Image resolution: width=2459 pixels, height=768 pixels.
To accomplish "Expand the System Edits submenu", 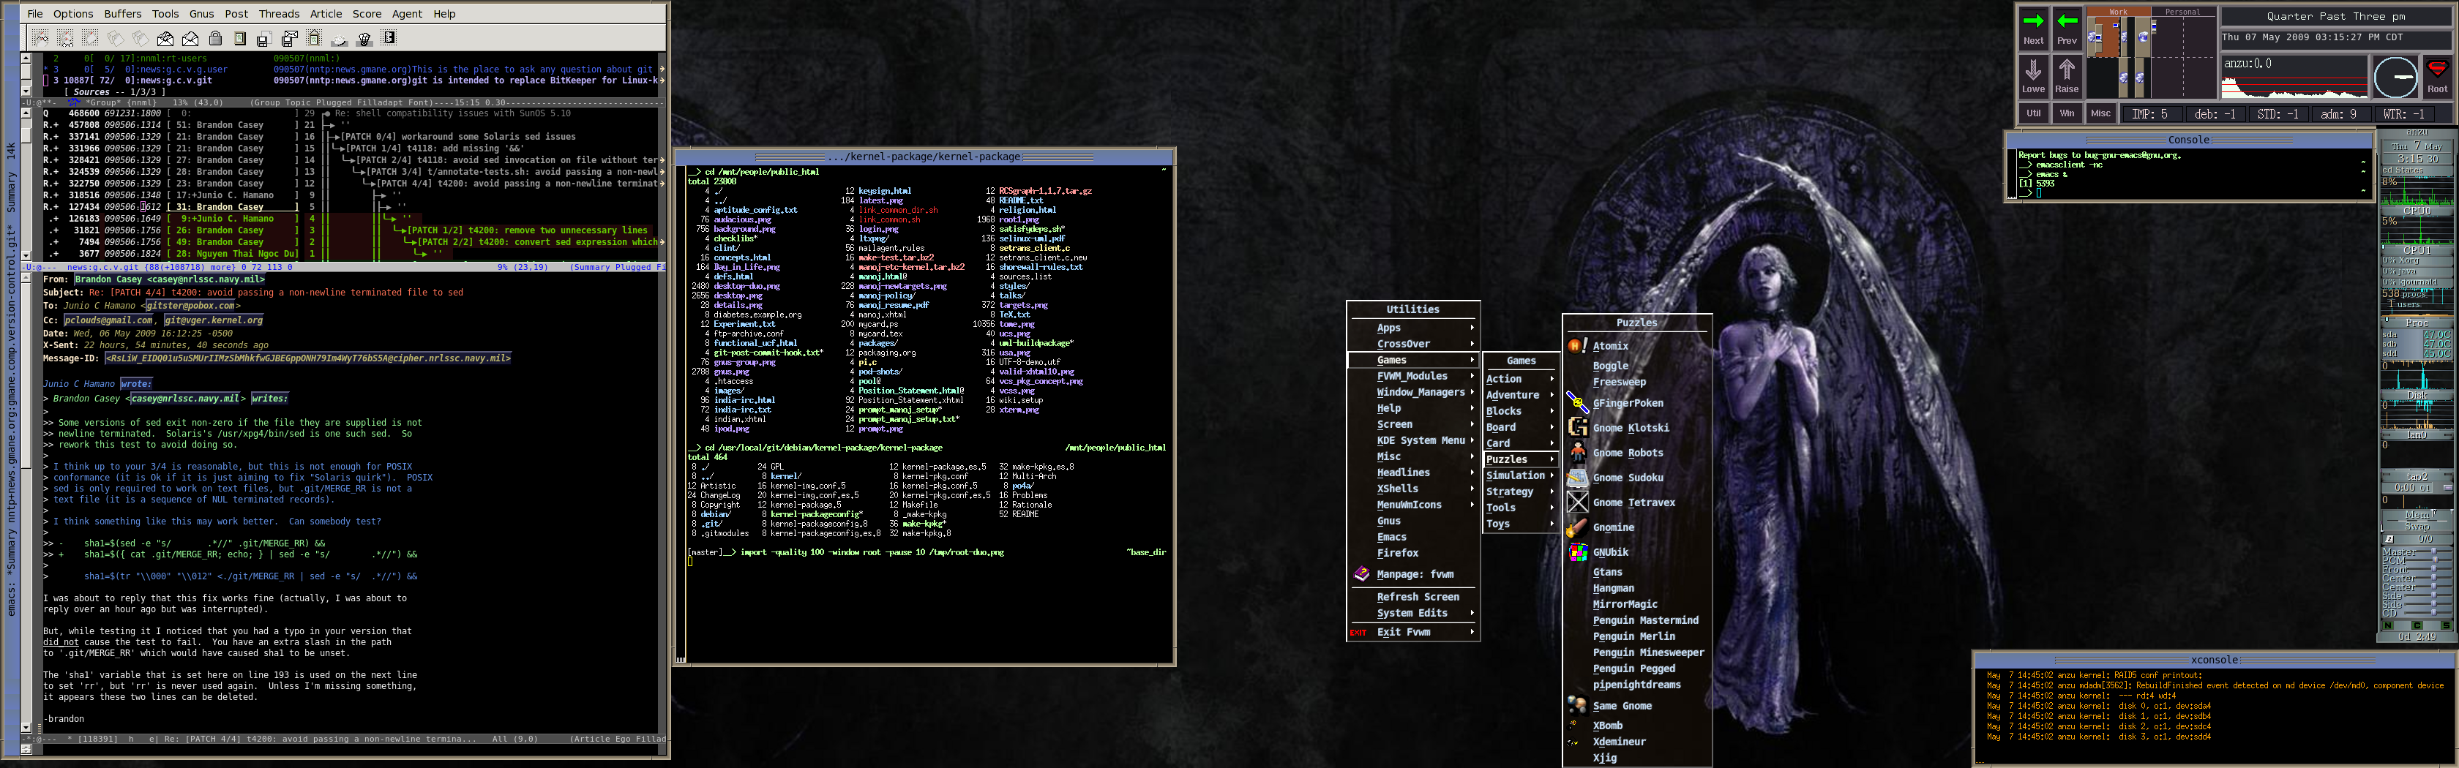I will coord(1414,614).
